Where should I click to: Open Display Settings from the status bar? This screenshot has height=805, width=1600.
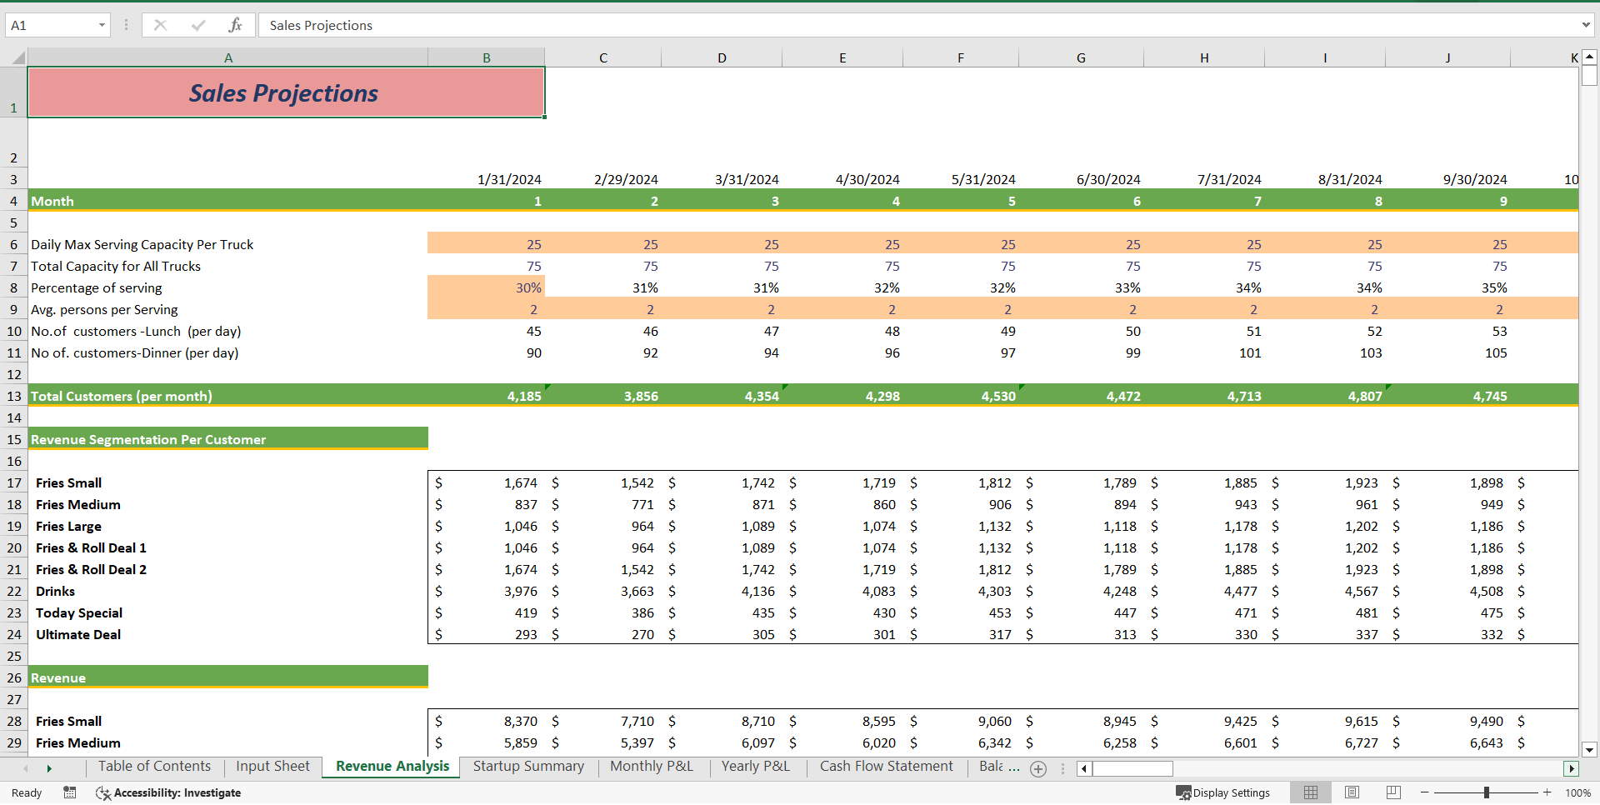click(1223, 792)
